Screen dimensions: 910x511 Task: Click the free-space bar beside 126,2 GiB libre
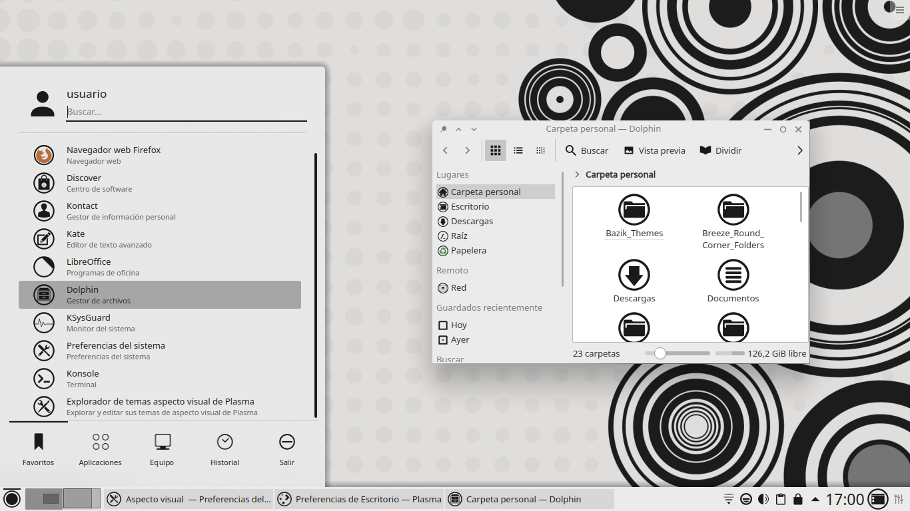click(x=730, y=353)
